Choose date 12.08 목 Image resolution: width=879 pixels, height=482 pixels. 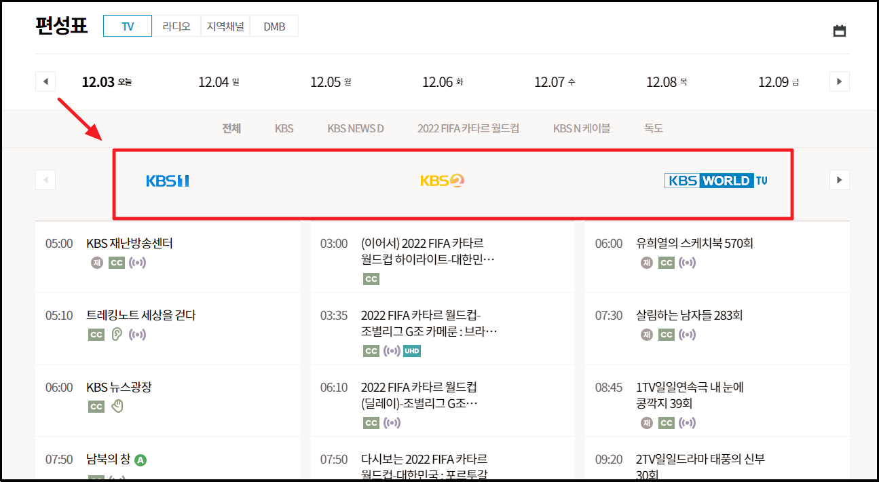[x=667, y=82]
